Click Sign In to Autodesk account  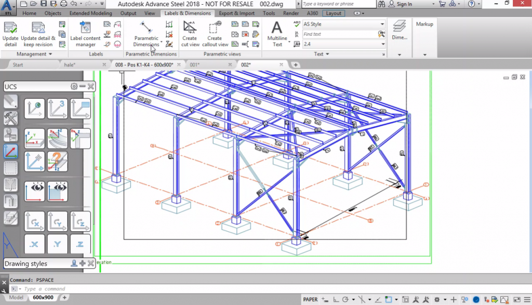click(404, 4)
